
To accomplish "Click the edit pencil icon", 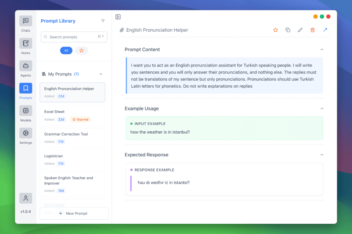I will [x=300, y=30].
